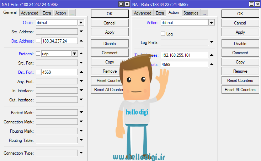This screenshot has height=161, width=261.
Task: Expand the Src. Port field
Action: (x=81, y=62)
